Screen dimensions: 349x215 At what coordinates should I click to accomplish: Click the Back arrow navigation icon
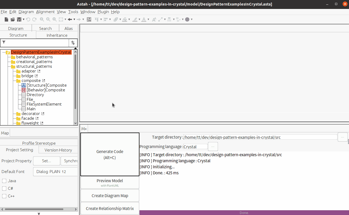(70, 19)
